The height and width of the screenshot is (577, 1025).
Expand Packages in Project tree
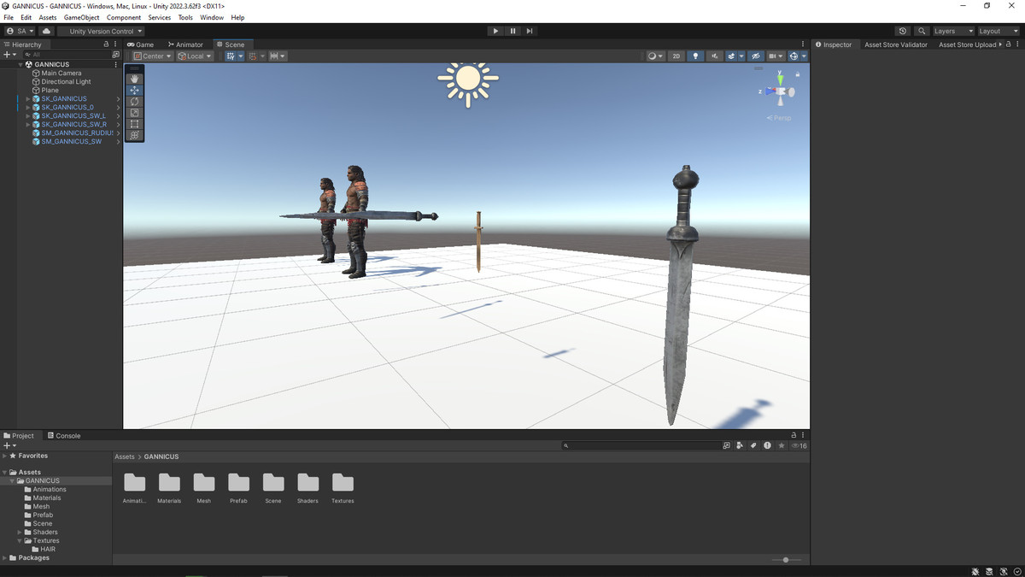point(5,557)
